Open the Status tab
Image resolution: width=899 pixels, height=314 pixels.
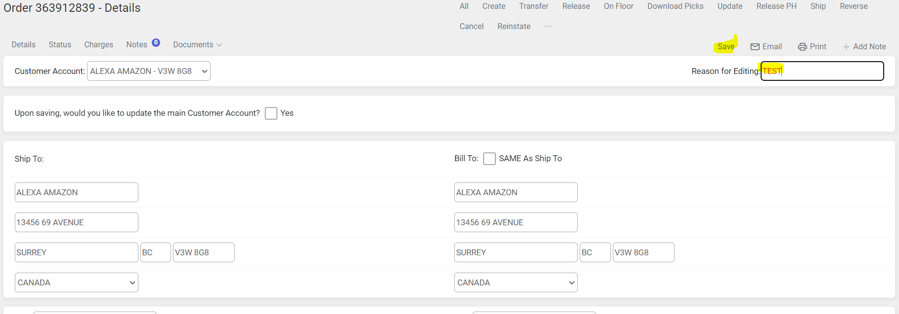(60, 45)
